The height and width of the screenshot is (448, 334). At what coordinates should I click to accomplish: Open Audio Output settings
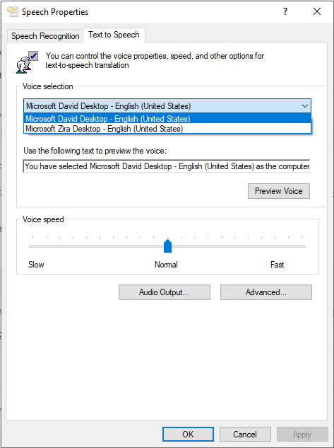pos(165,292)
